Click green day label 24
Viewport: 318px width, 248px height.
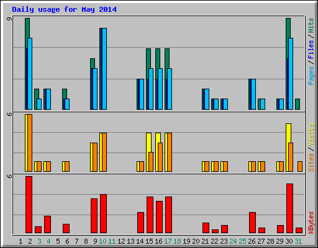click(233, 241)
